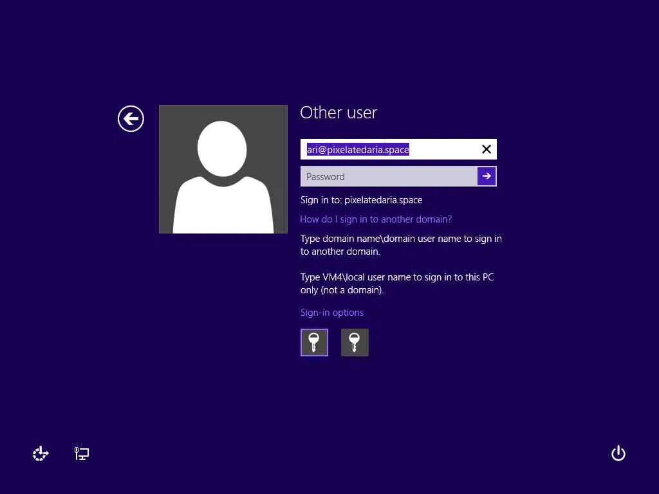Clear the username field with the X
Viewport: 659px width, 494px height.
coord(487,149)
